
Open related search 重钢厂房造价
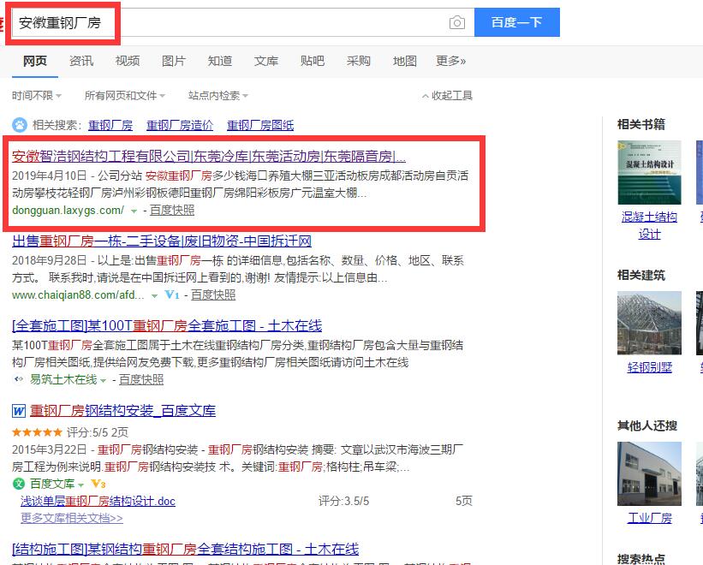(180, 125)
